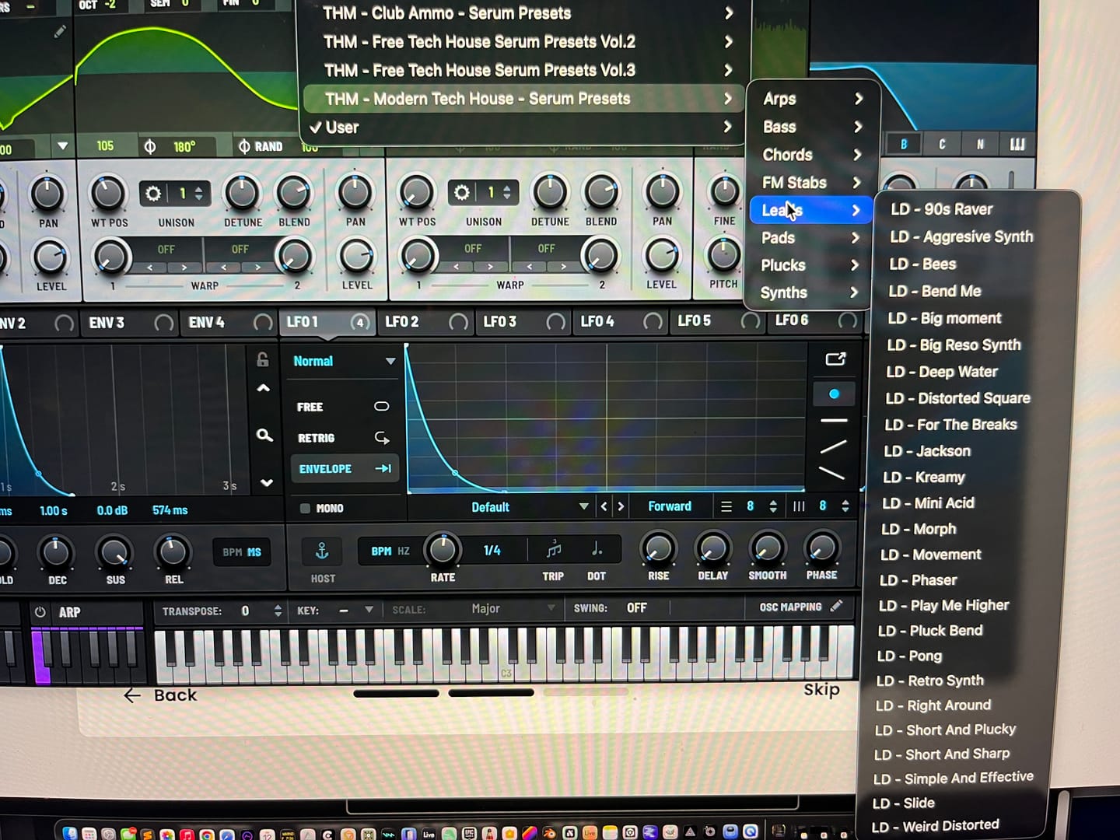
Task: Click the OSC Mapping pencil icon
Action: (x=837, y=606)
